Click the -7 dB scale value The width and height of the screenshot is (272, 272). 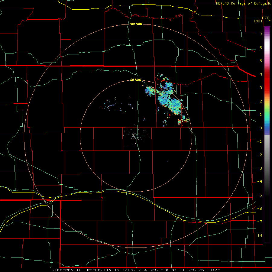(x=260, y=222)
